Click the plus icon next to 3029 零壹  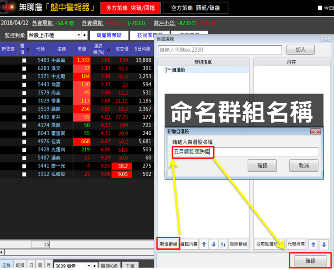[x=95, y=266]
